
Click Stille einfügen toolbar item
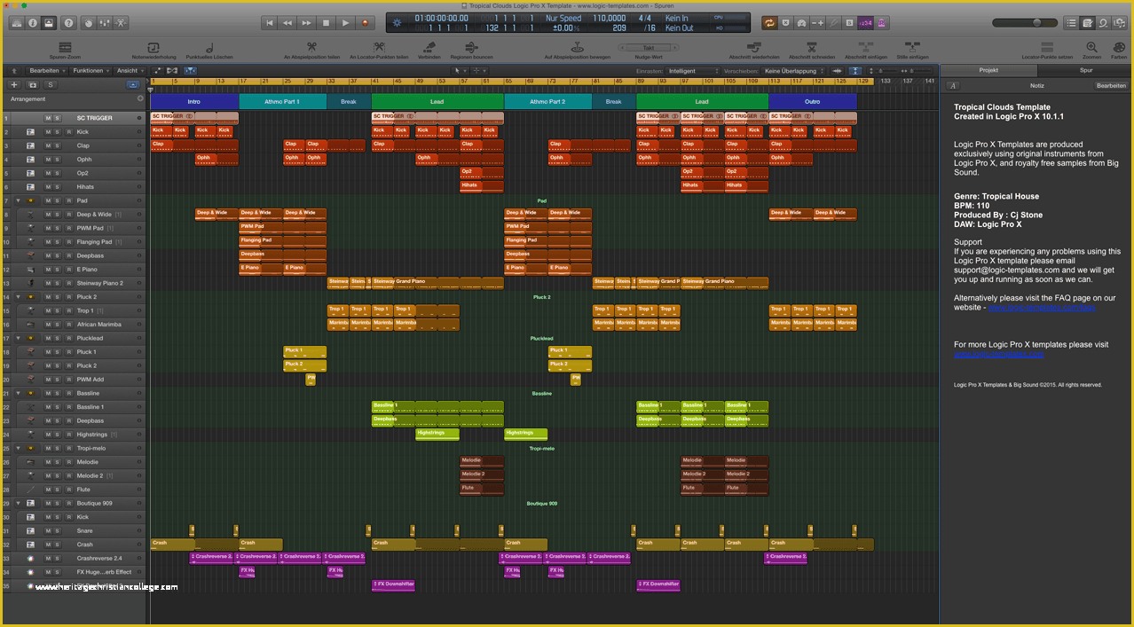click(x=912, y=50)
